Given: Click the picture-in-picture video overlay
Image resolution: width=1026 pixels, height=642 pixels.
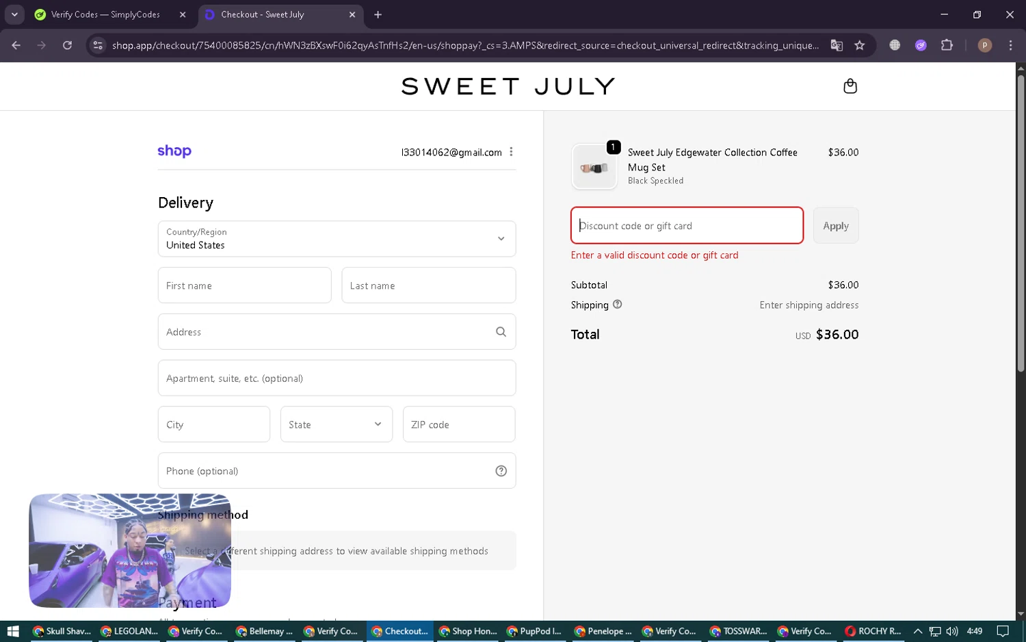Looking at the screenshot, I should pos(130,550).
